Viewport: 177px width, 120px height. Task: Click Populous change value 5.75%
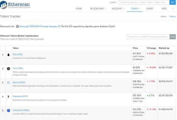(x=151, y=95)
